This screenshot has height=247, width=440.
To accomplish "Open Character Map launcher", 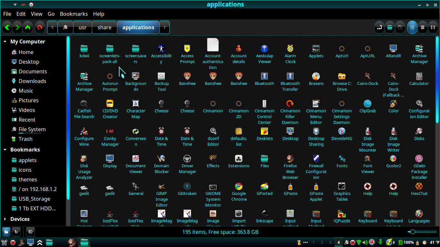I will pyautogui.click(x=136, y=103).
